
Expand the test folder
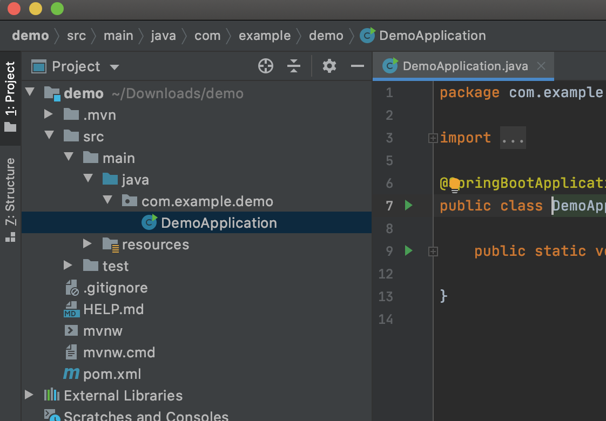[68, 265]
